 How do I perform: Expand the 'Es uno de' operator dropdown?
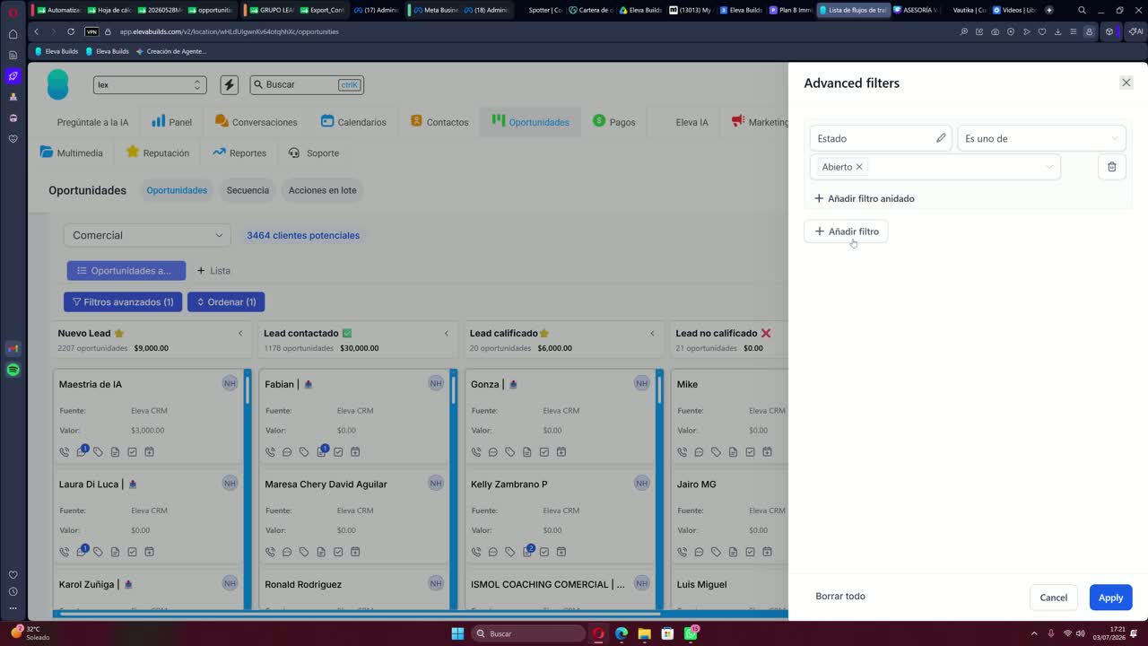[1041, 138]
